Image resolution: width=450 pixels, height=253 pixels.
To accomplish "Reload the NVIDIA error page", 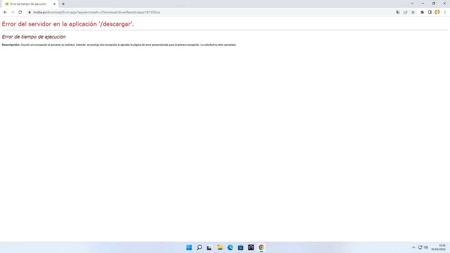I will tap(20, 12).
